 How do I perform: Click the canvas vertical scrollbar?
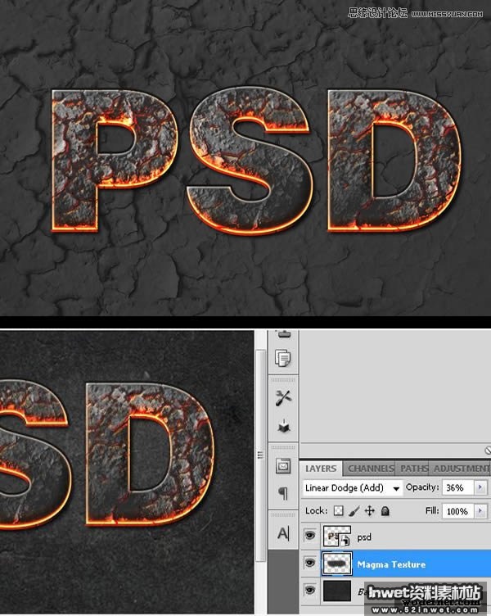[x=260, y=455]
